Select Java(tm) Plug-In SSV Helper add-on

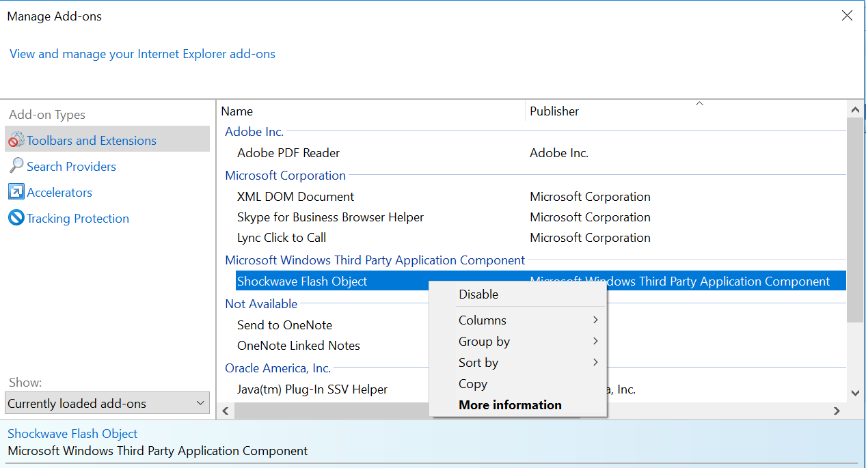click(x=312, y=389)
